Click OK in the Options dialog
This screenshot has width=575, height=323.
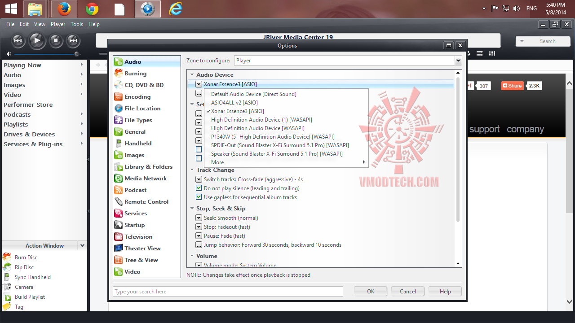(x=371, y=291)
